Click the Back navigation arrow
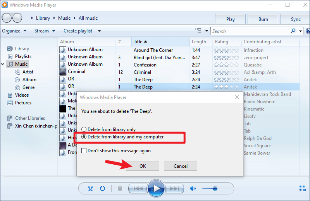 point(7,18)
